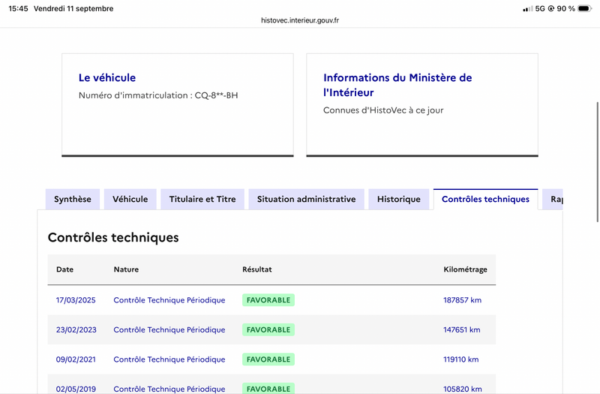Screen dimensions: 600x394
Task: Switch to the Véhicule tab
Action: pos(130,199)
